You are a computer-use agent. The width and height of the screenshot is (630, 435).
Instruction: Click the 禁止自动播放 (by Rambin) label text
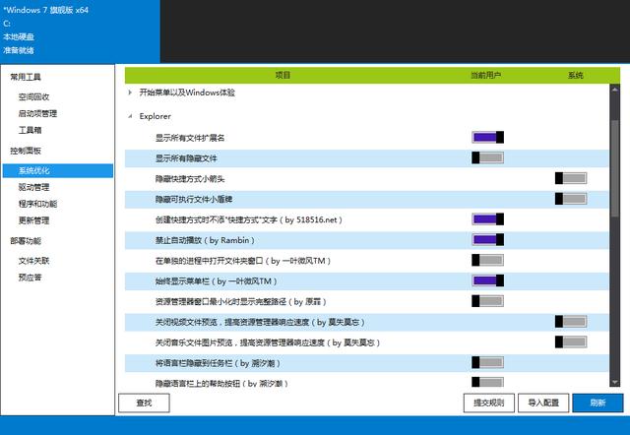[x=205, y=240]
